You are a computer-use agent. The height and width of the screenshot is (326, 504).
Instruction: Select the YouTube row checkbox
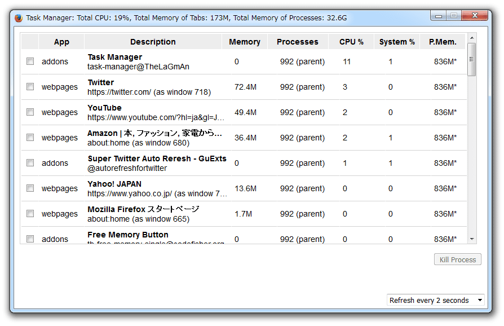pyautogui.click(x=30, y=112)
